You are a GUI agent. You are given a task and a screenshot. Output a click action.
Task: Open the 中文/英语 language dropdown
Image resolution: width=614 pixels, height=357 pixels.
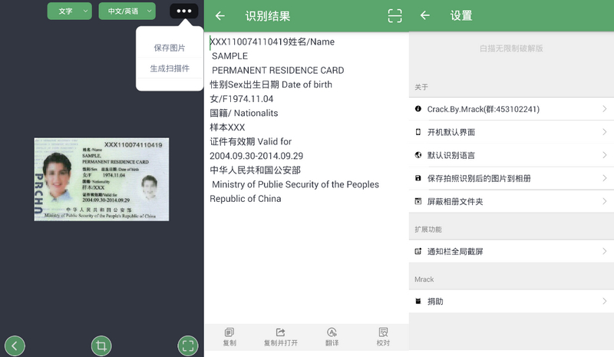[127, 12]
